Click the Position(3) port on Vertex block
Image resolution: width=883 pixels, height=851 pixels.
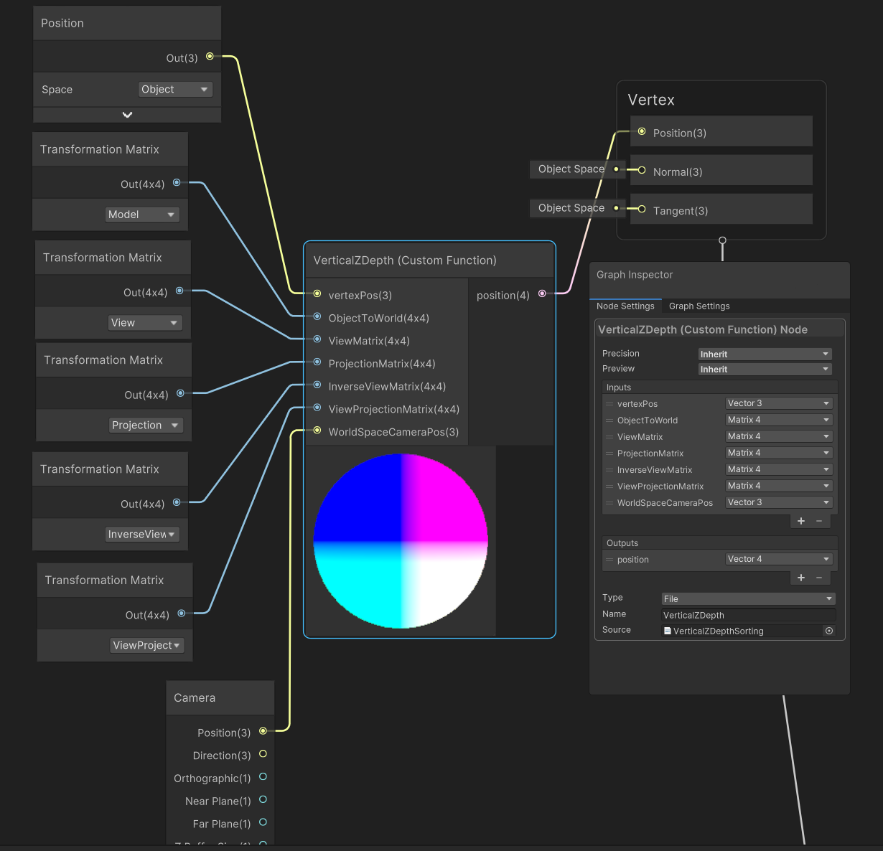pyautogui.click(x=641, y=131)
